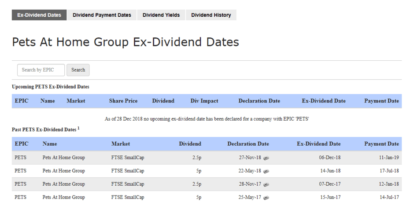This screenshot has width=410, height=209.
Task: Focus the Search by EPIC field
Action: click(41, 70)
